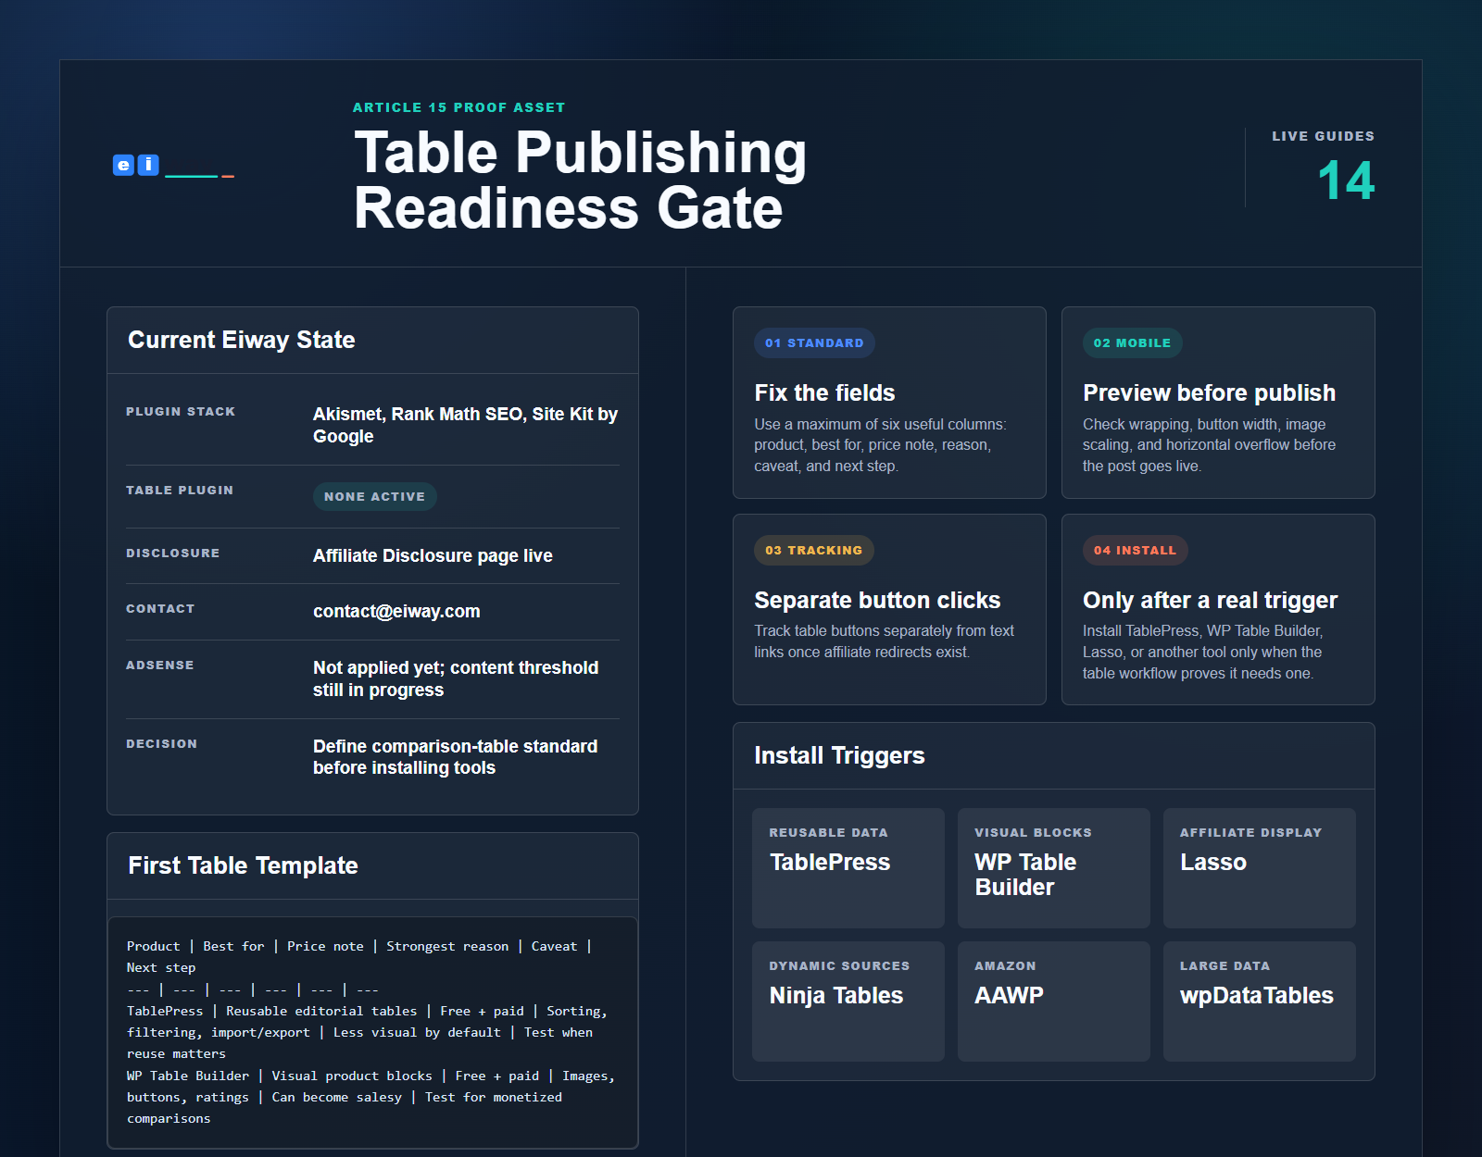The image size is (1482, 1157).
Task: Click the 04 INSTALL badge
Action: (x=1135, y=550)
